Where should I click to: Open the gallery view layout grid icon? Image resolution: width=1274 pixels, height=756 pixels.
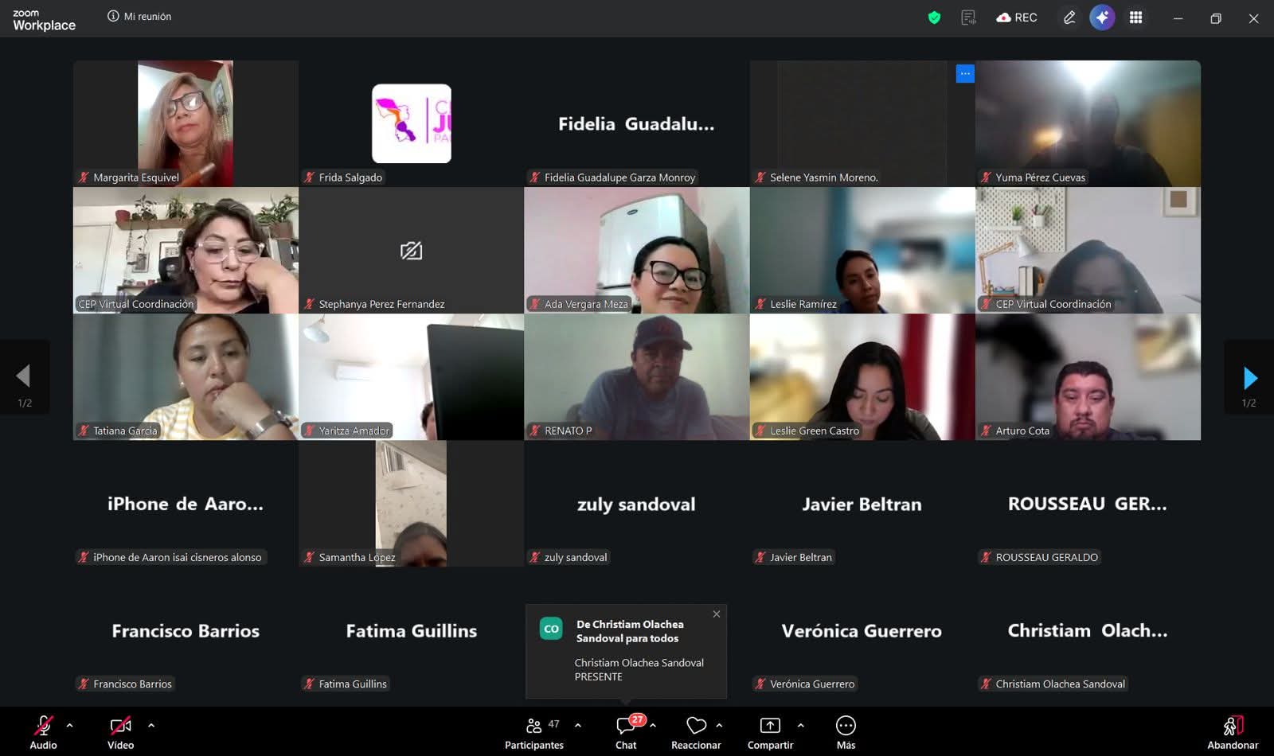[x=1135, y=18]
